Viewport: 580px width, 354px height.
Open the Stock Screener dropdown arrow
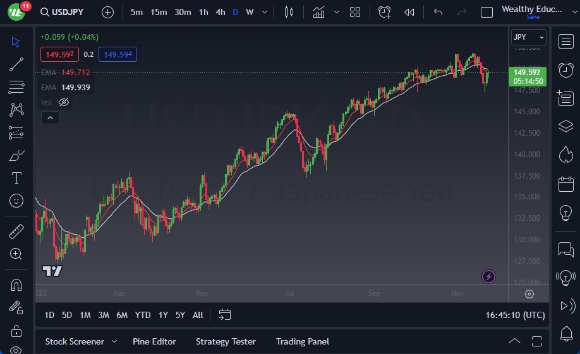(x=114, y=341)
